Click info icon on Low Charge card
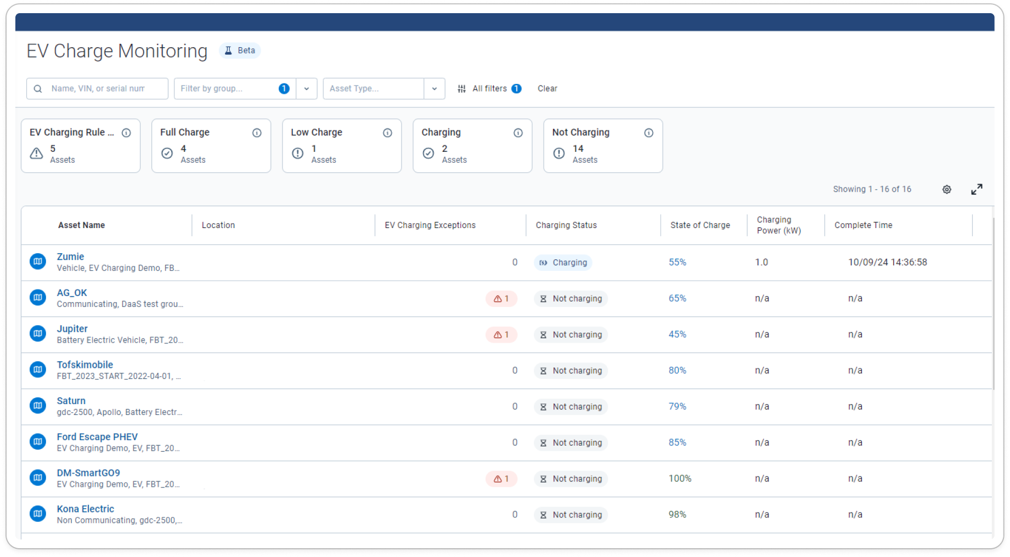 tap(387, 133)
